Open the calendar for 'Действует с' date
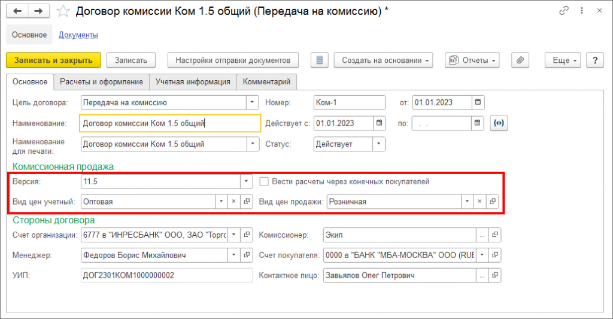Viewport: 613px width, 319px height. click(x=379, y=123)
